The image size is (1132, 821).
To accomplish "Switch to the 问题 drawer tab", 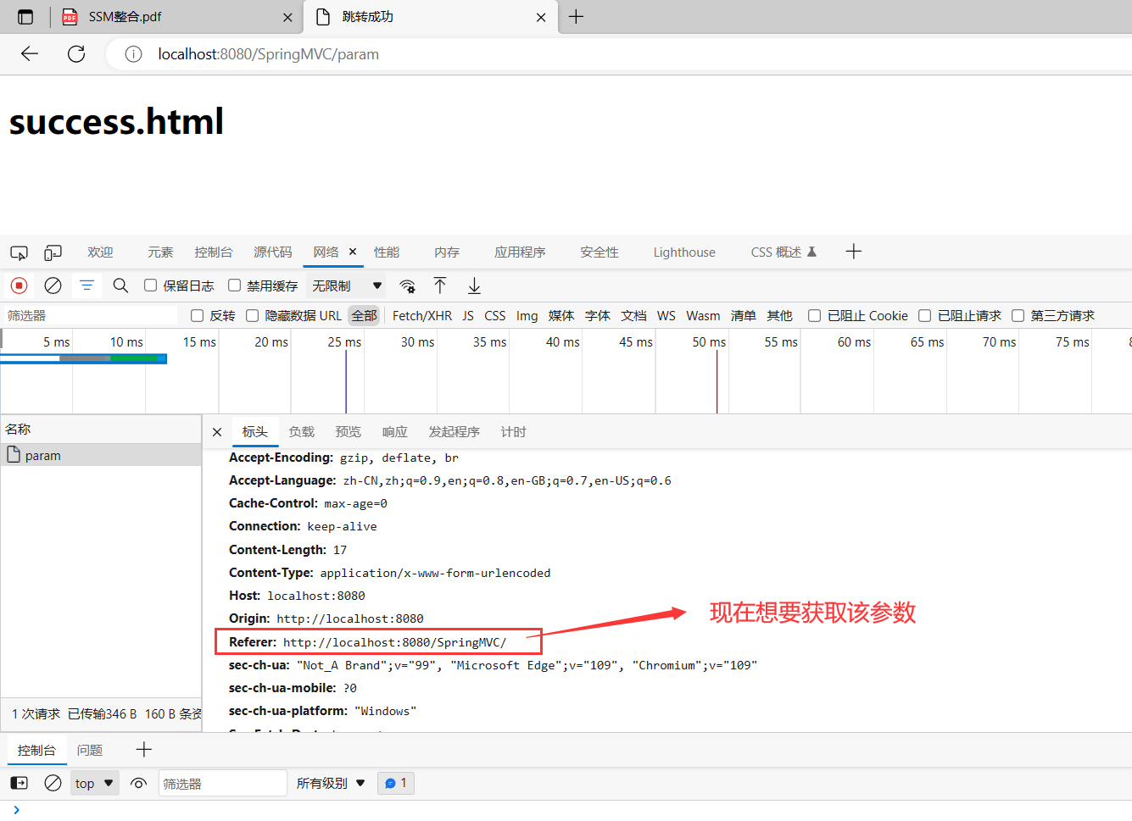I will click(90, 750).
